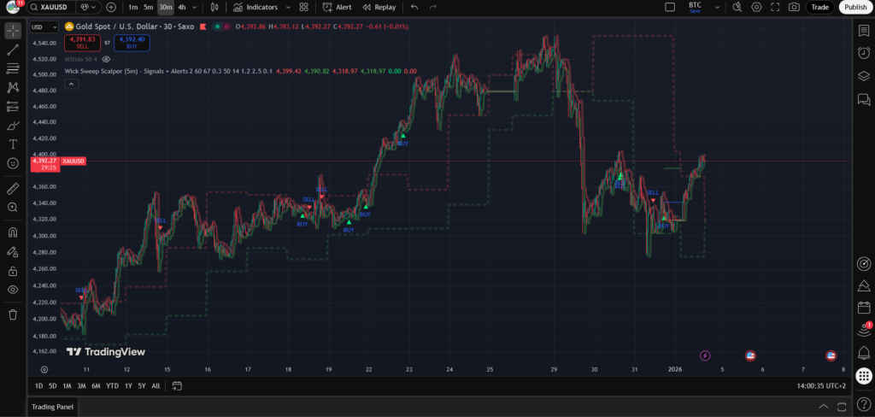Switch to the 4h timeframe
This screenshot has width=875, height=417.
click(x=182, y=7)
